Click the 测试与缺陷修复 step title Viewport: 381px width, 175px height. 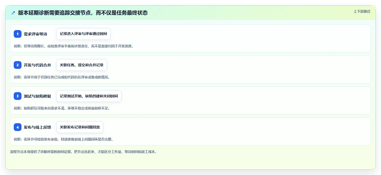pyautogui.click(x=37, y=96)
